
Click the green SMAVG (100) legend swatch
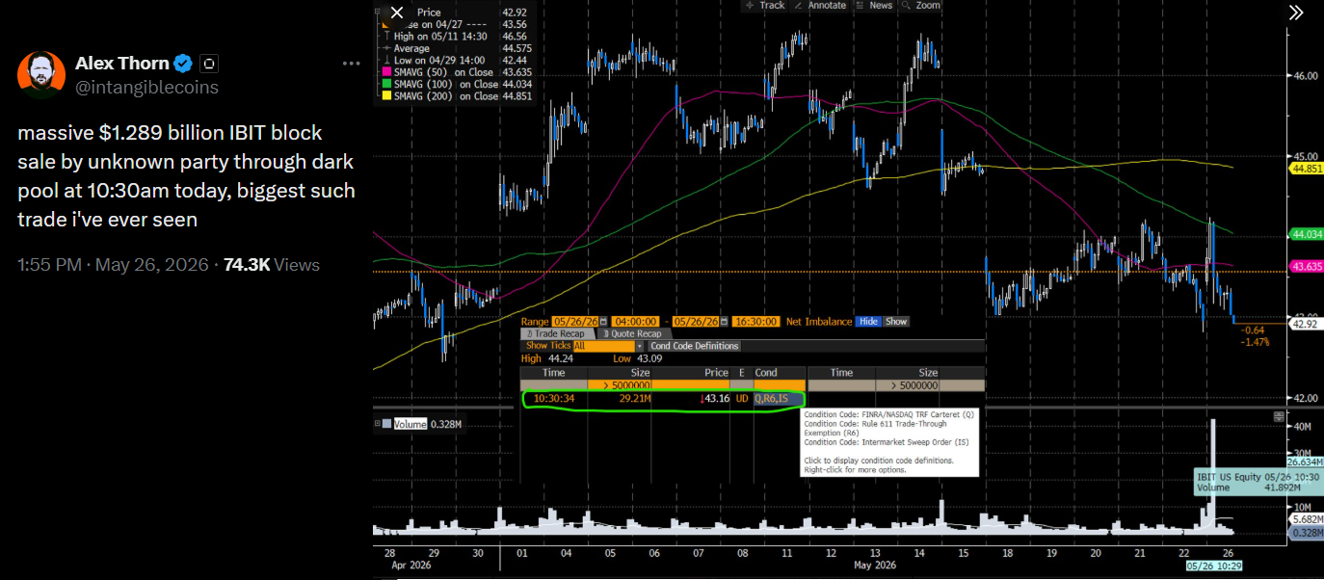click(385, 84)
